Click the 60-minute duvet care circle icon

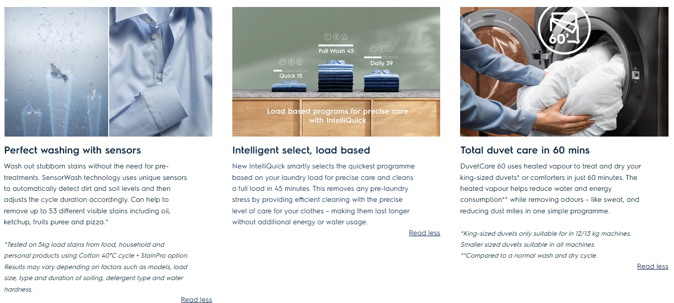tap(564, 28)
